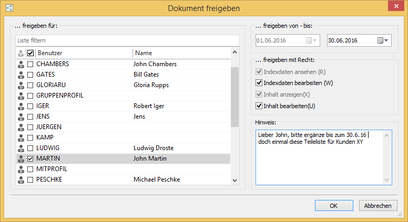
Task: Disable 'Indexdaten bearbeiten (W)' permission
Action: 258,83
